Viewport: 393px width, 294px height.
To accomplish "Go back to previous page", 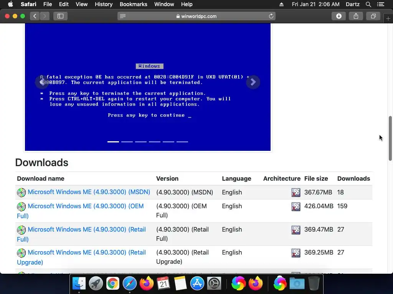I will pyautogui.click(x=35, y=16).
